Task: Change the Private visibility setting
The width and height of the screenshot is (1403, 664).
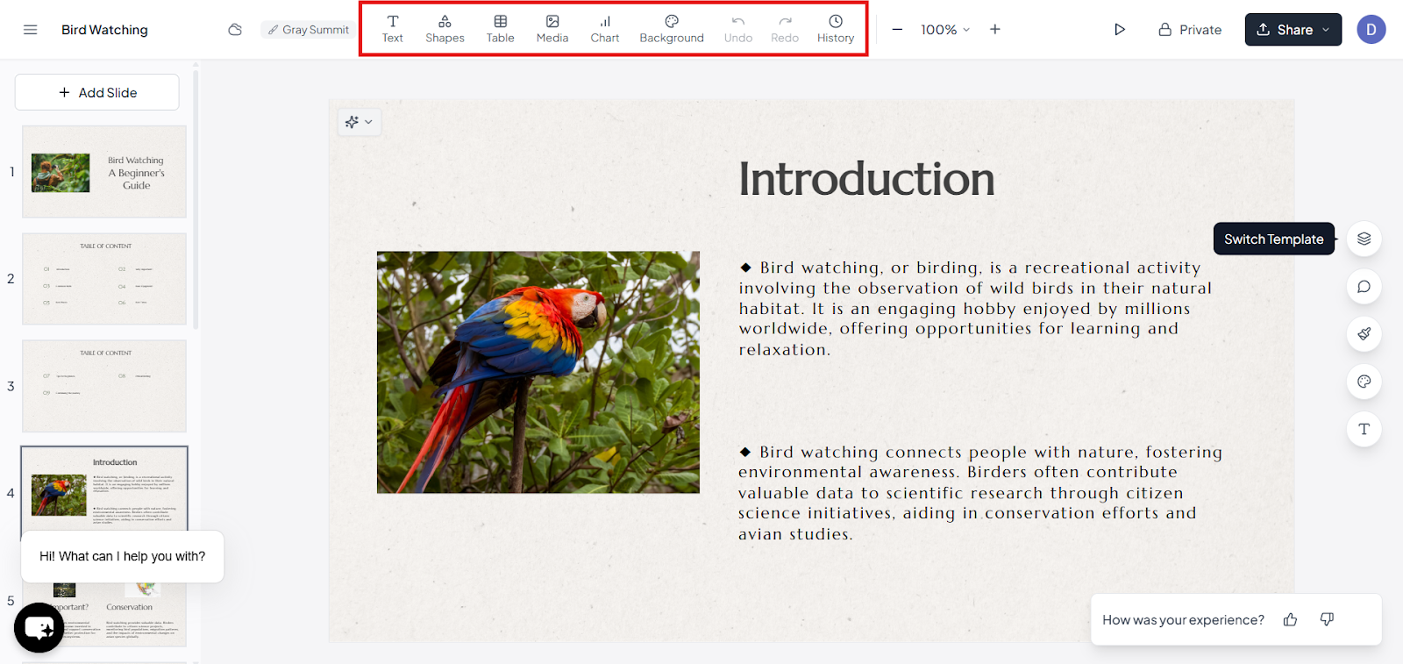Action: [1190, 30]
